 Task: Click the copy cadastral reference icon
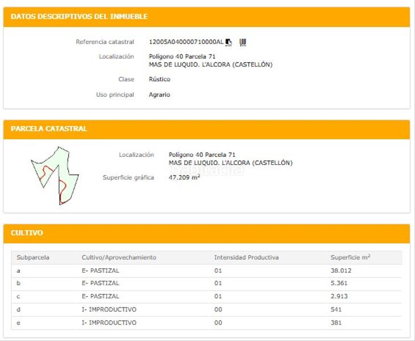[x=229, y=42]
